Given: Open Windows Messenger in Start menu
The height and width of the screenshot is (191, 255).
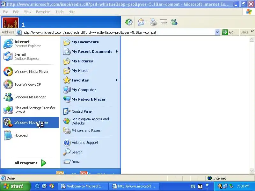Looking at the screenshot, I should [31, 97].
